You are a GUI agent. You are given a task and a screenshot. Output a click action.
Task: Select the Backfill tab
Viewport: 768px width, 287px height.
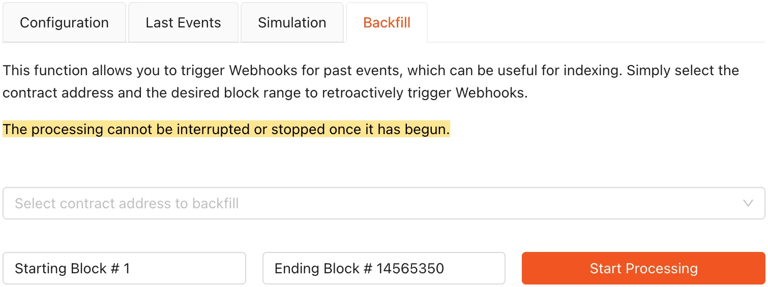tap(387, 23)
